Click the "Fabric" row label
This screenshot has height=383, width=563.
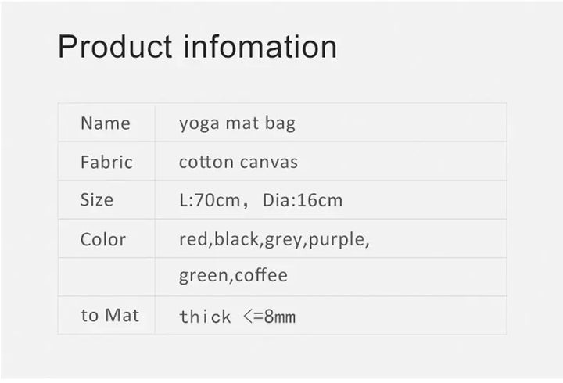tap(106, 163)
